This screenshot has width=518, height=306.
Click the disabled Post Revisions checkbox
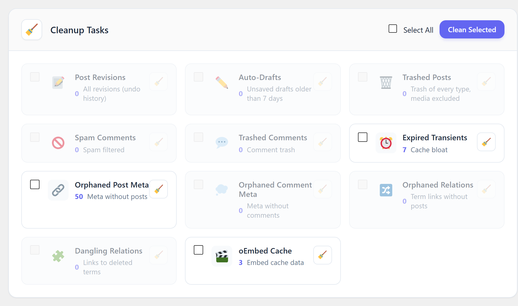coord(35,77)
